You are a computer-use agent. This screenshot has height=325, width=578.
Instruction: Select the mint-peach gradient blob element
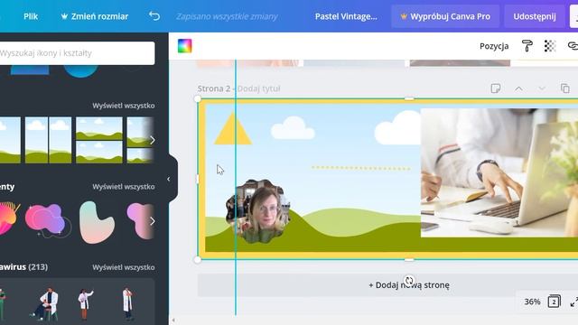(x=97, y=222)
